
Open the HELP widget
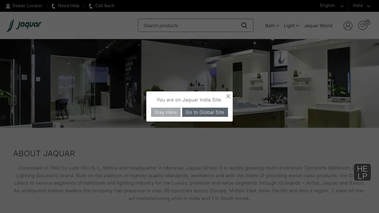362,172
